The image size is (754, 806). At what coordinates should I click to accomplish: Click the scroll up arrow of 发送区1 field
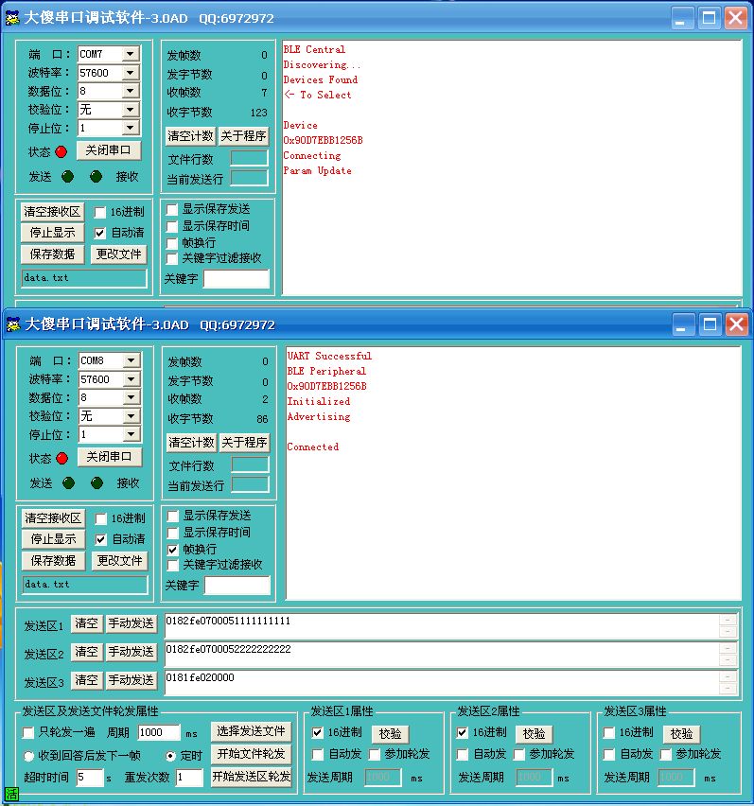(x=728, y=620)
